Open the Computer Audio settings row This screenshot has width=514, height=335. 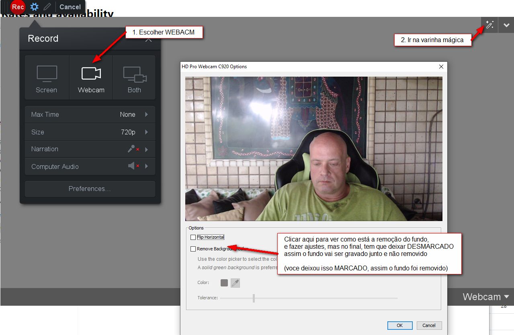(90, 166)
